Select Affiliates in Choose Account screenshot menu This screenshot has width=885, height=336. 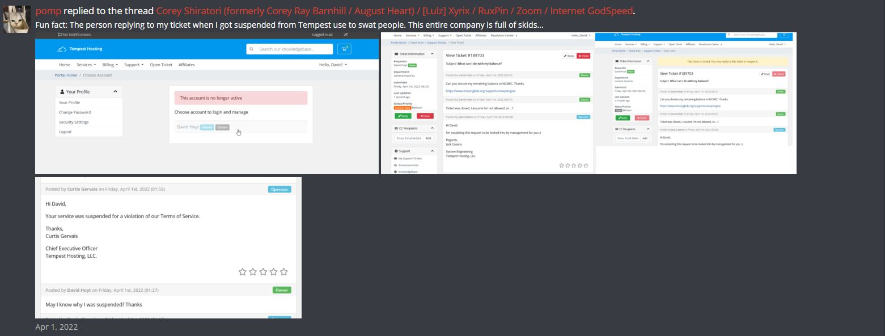(x=187, y=65)
